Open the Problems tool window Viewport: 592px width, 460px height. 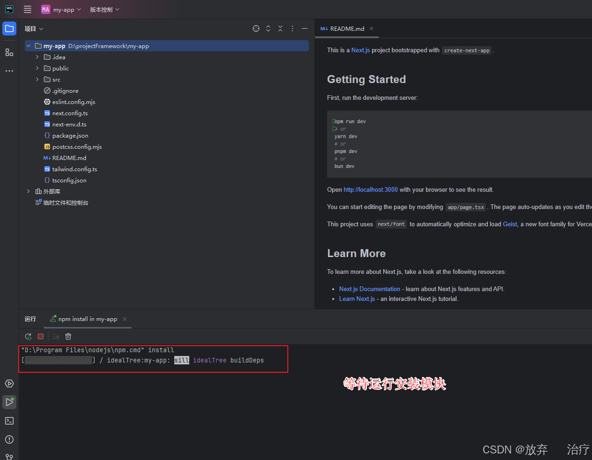point(9,439)
